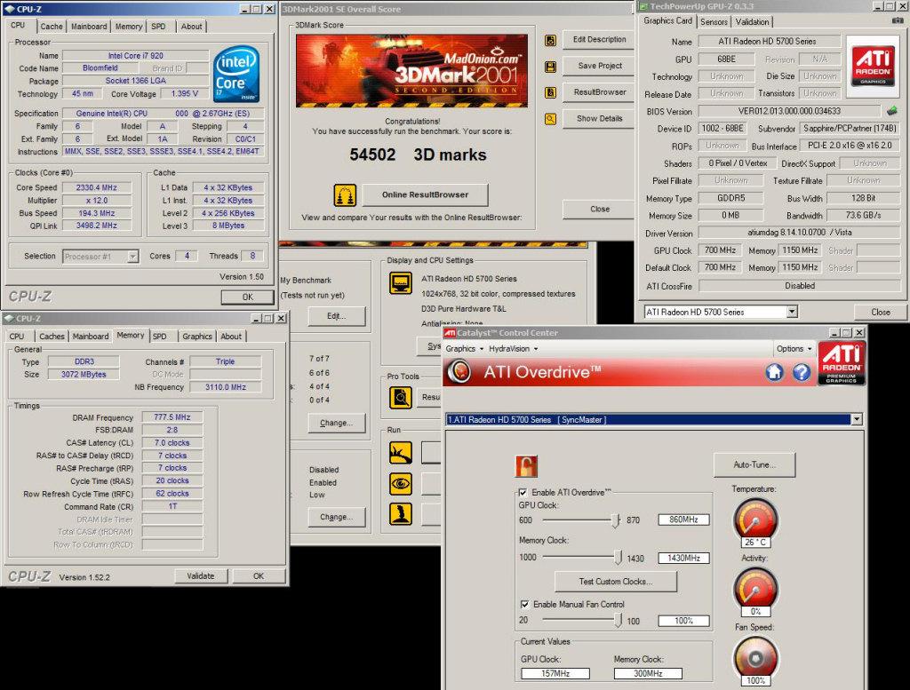
Task: Switch to the Mainboard tab in top CPU-Z window
Action: click(x=89, y=27)
